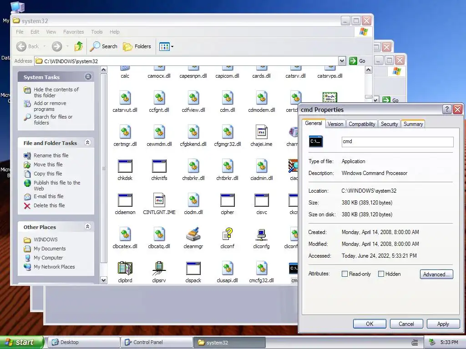Collapse the System Tasks panel
This screenshot has width=466, height=349.
coord(88,76)
